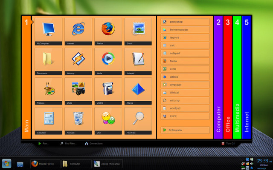Viewport: 273px width, 170px height.
Task: Open the Pictures palette icon tile
Action: pos(48,91)
